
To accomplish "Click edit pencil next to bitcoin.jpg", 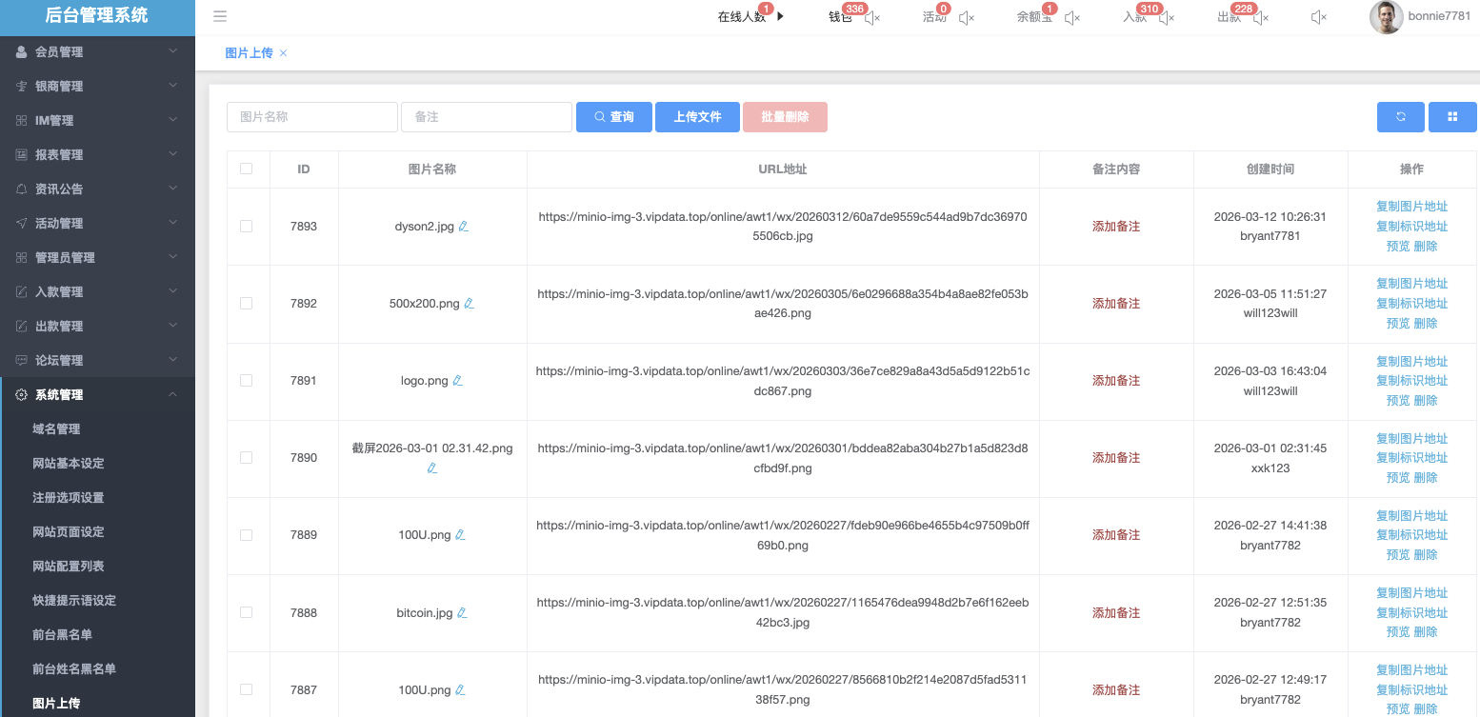I will [462, 613].
